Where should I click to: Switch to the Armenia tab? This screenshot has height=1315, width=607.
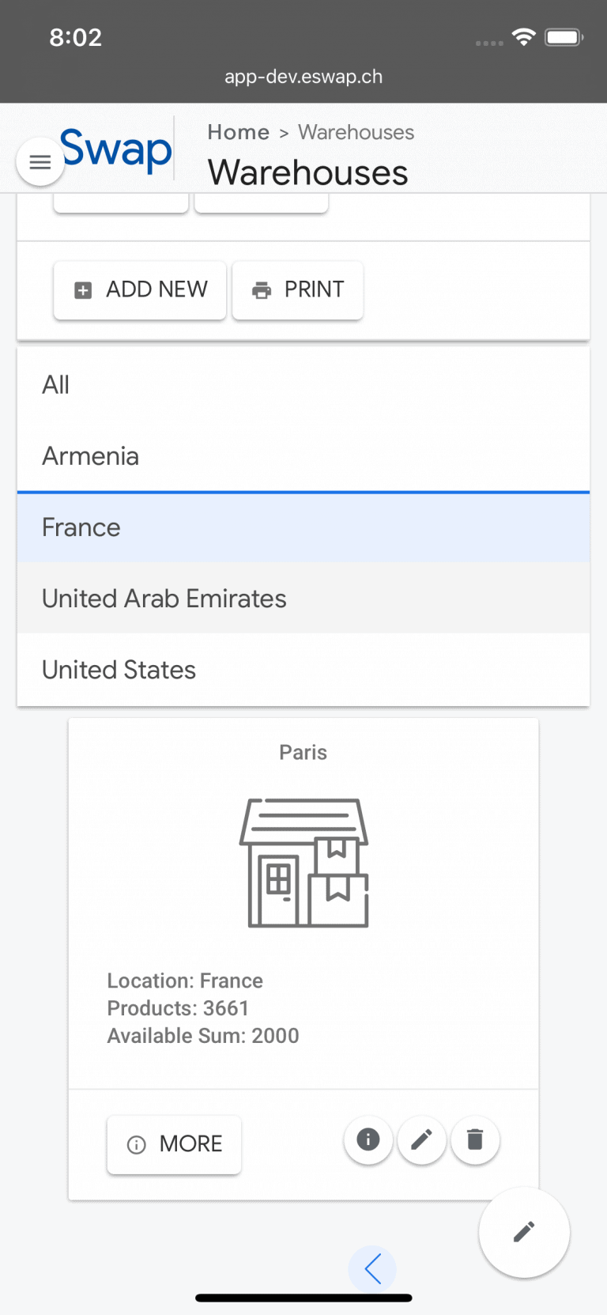[x=91, y=456]
